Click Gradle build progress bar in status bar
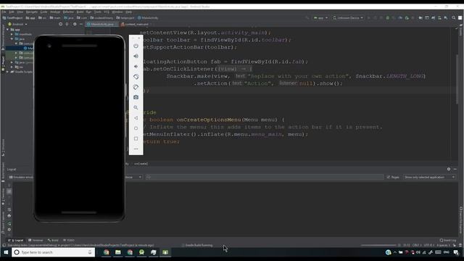 (x=378, y=245)
